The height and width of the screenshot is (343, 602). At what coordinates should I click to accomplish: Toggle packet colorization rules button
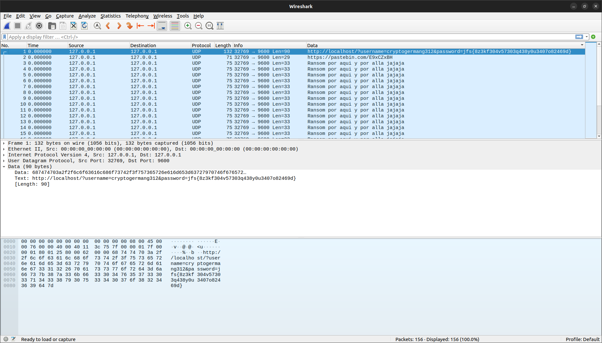coord(175,26)
